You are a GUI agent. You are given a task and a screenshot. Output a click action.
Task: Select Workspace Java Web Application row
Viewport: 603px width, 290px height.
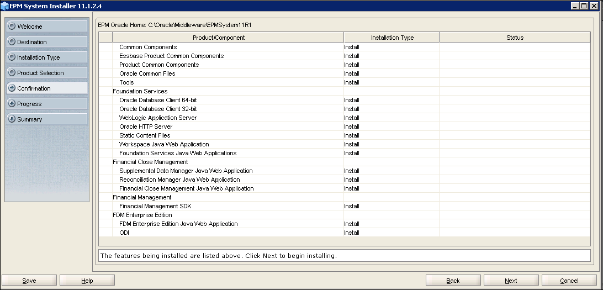(344, 144)
